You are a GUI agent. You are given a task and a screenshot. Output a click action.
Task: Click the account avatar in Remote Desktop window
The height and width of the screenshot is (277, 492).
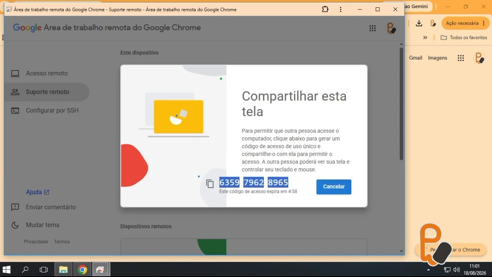[x=391, y=28]
